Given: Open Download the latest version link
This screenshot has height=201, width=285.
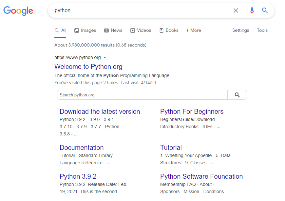Looking at the screenshot, I should click(x=100, y=111).
